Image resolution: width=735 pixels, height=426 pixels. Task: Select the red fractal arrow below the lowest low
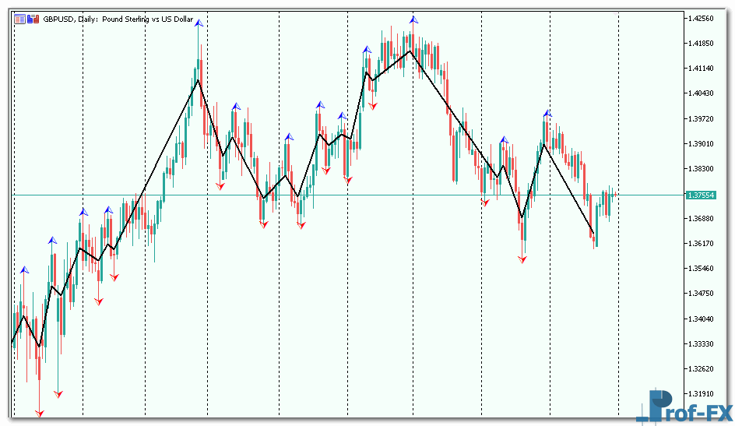coord(40,413)
